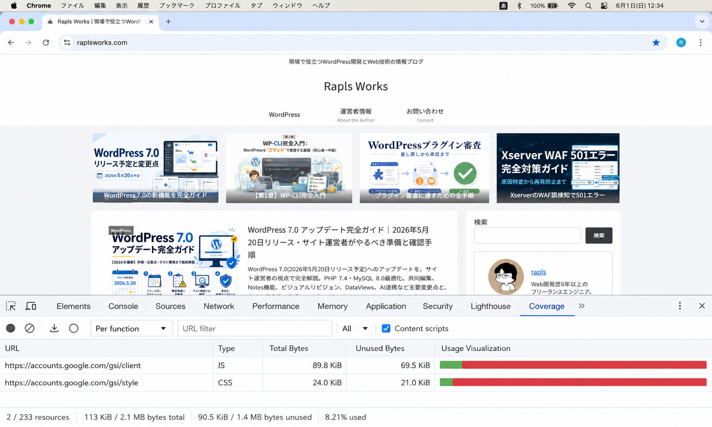Screen dimensions: 712x427
Task: Switch to the Console tab
Action: pos(123,306)
